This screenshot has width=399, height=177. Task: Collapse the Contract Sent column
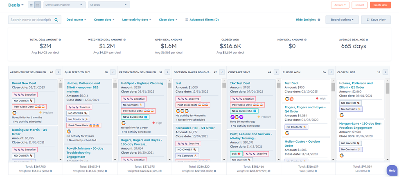tap(276, 72)
